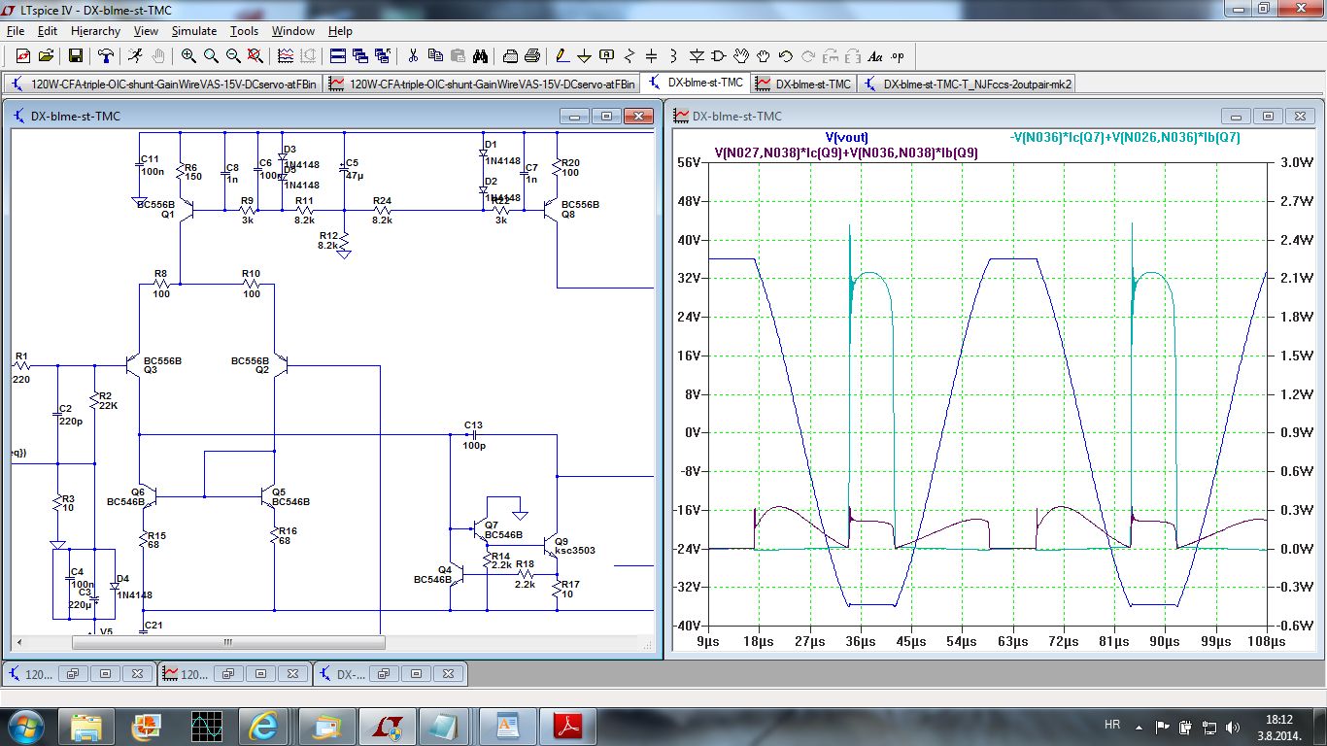Click the Q7 power trace expression label

[x=1125, y=137]
